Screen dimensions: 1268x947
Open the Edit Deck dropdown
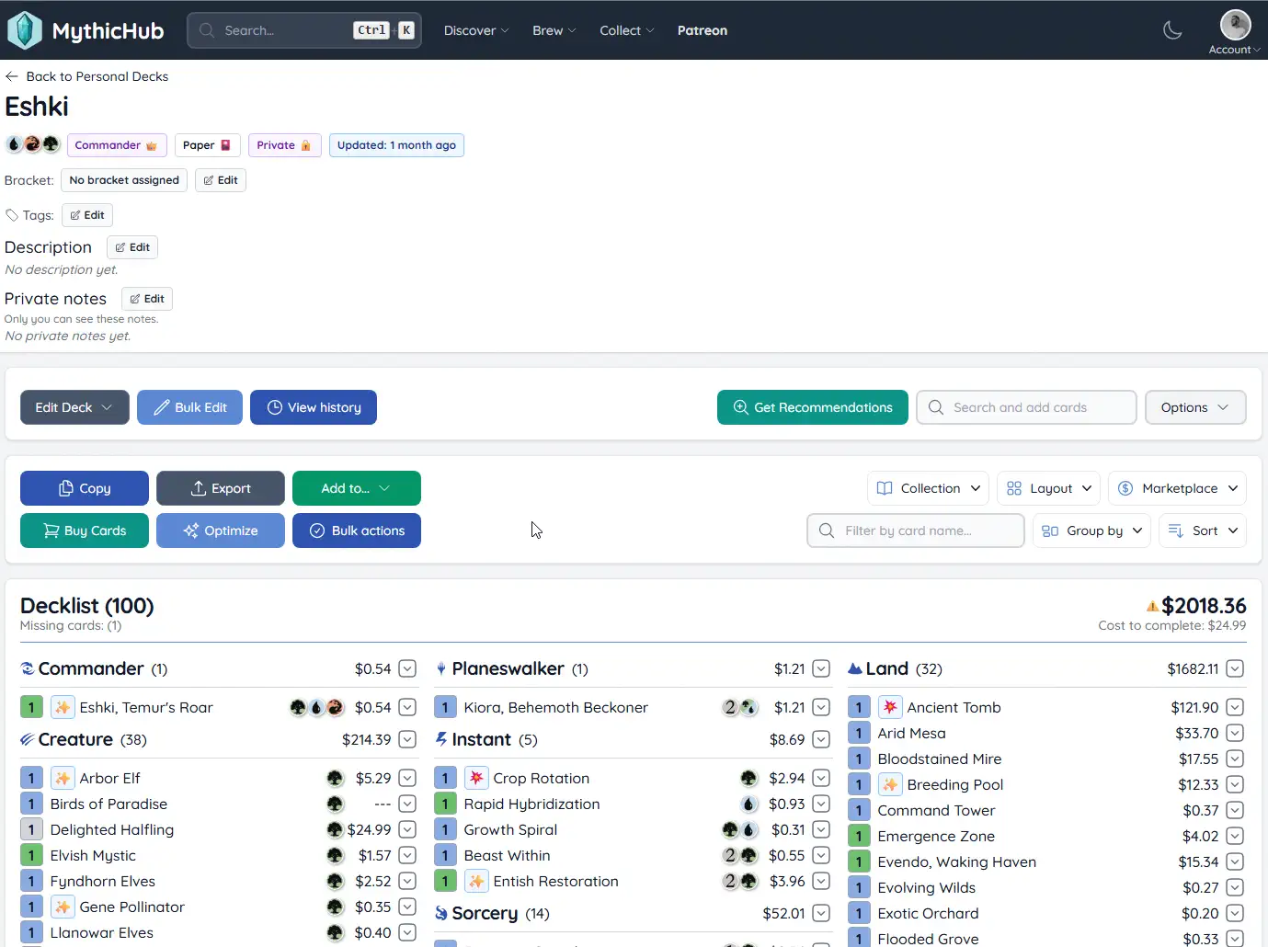point(74,407)
